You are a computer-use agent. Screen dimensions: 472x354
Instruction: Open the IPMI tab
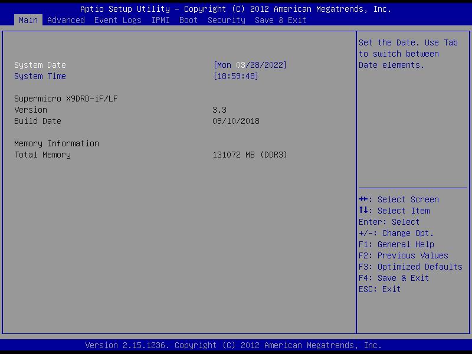[x=160, y=20]
